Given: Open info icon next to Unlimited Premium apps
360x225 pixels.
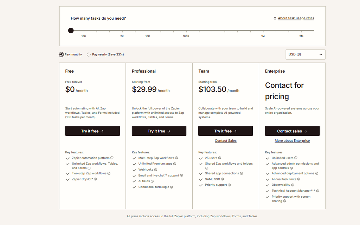Looking at the screenshot, I should tap(175, 164).
